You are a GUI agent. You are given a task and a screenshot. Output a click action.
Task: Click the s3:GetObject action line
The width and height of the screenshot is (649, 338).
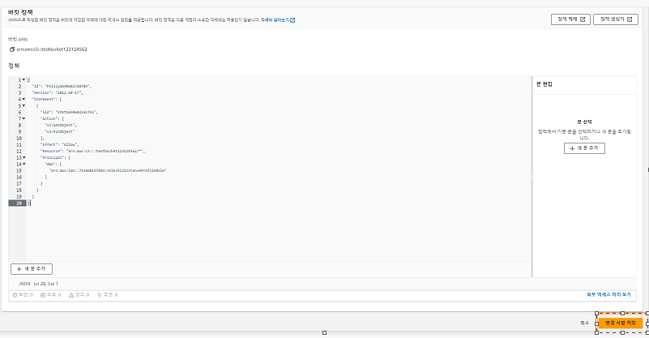(61, 125)
